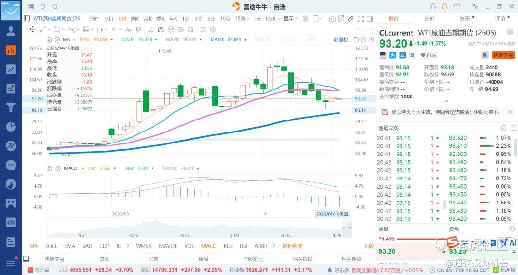The width and height of the screenshot is (518, 275).
Task: Open the chat bubble messages sidebar icon
Action: pos(11,165)
